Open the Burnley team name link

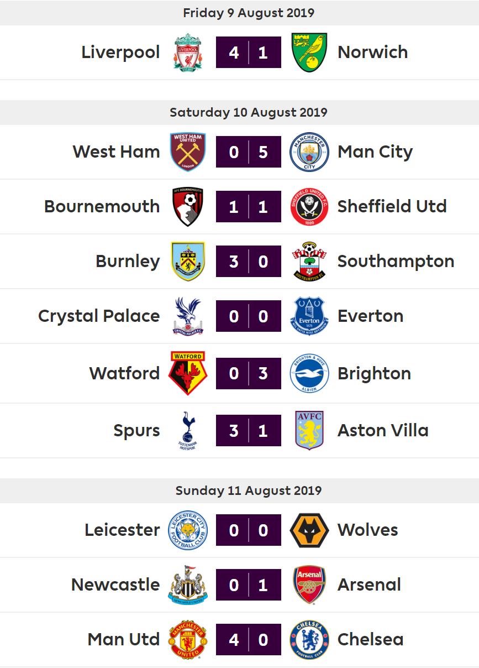128,261
